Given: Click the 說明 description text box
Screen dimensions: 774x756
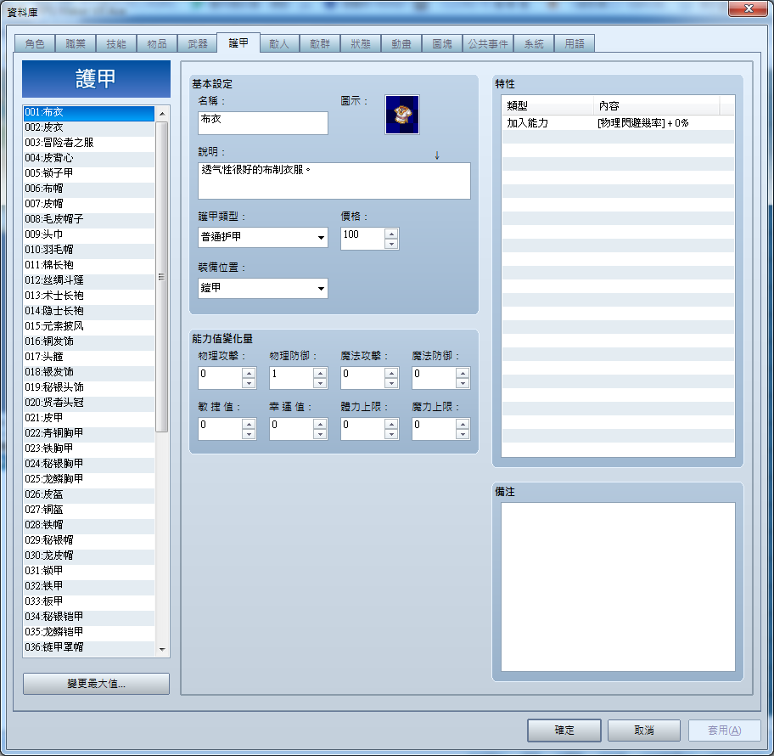Looking at the screenshot, I should click(x=334, y=181).
